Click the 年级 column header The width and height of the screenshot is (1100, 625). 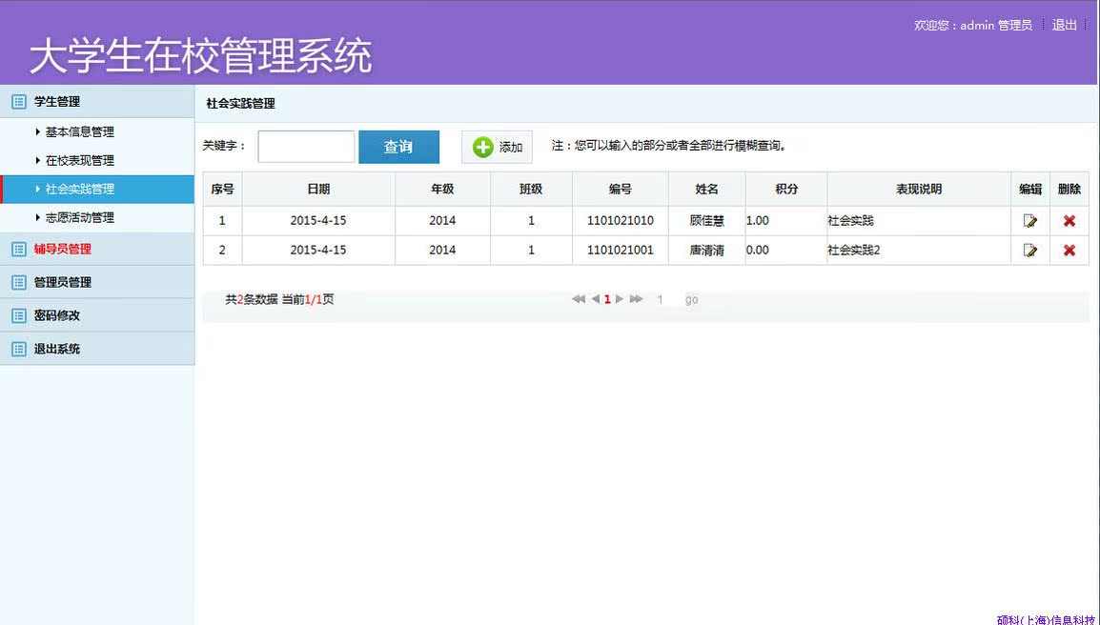(442, 190)
